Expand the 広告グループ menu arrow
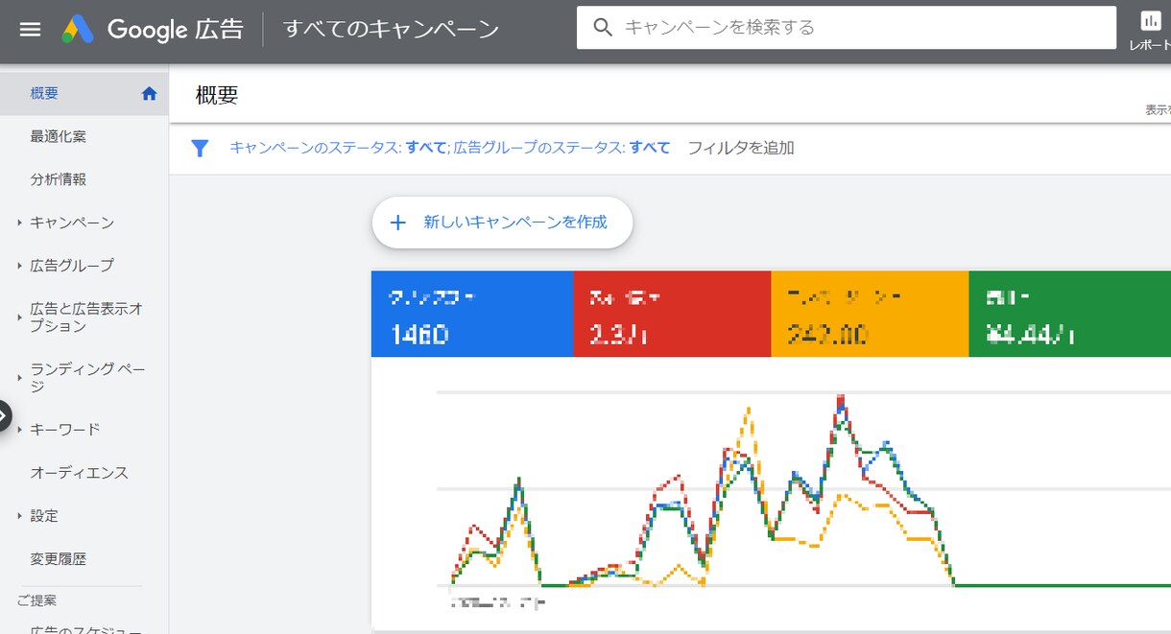1171x634 pixels. (19, 266)
